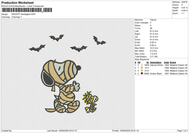Click the 'Left:' measurement label
189x133 pixels.
pyautogui.click(x=137, y=31)
